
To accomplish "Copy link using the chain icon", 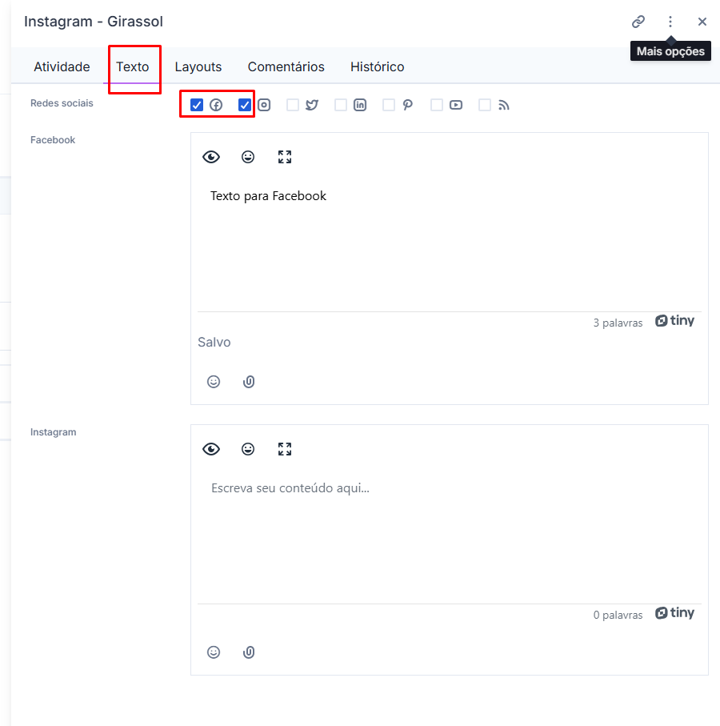I will tap(638, 22).
